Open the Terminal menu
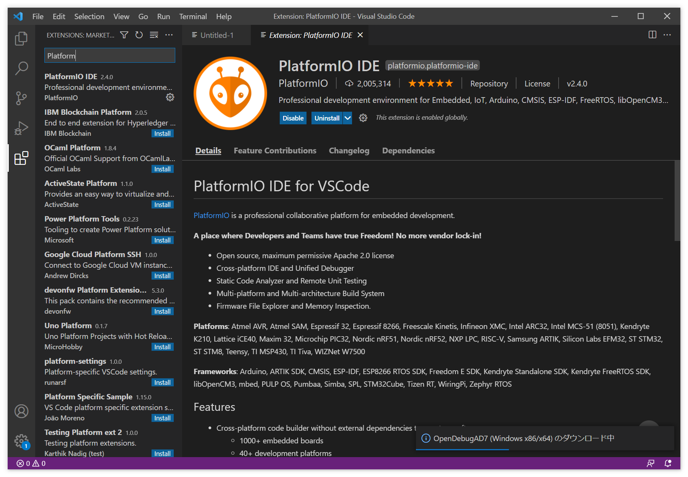Screen dimensions: 688x477 click(x=193, y=16)
